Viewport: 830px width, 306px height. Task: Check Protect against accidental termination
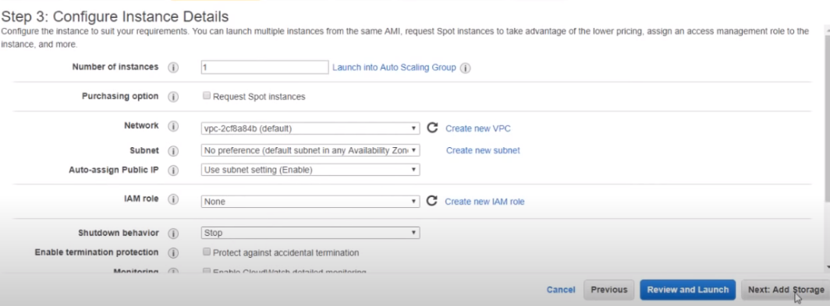(207, 251)
